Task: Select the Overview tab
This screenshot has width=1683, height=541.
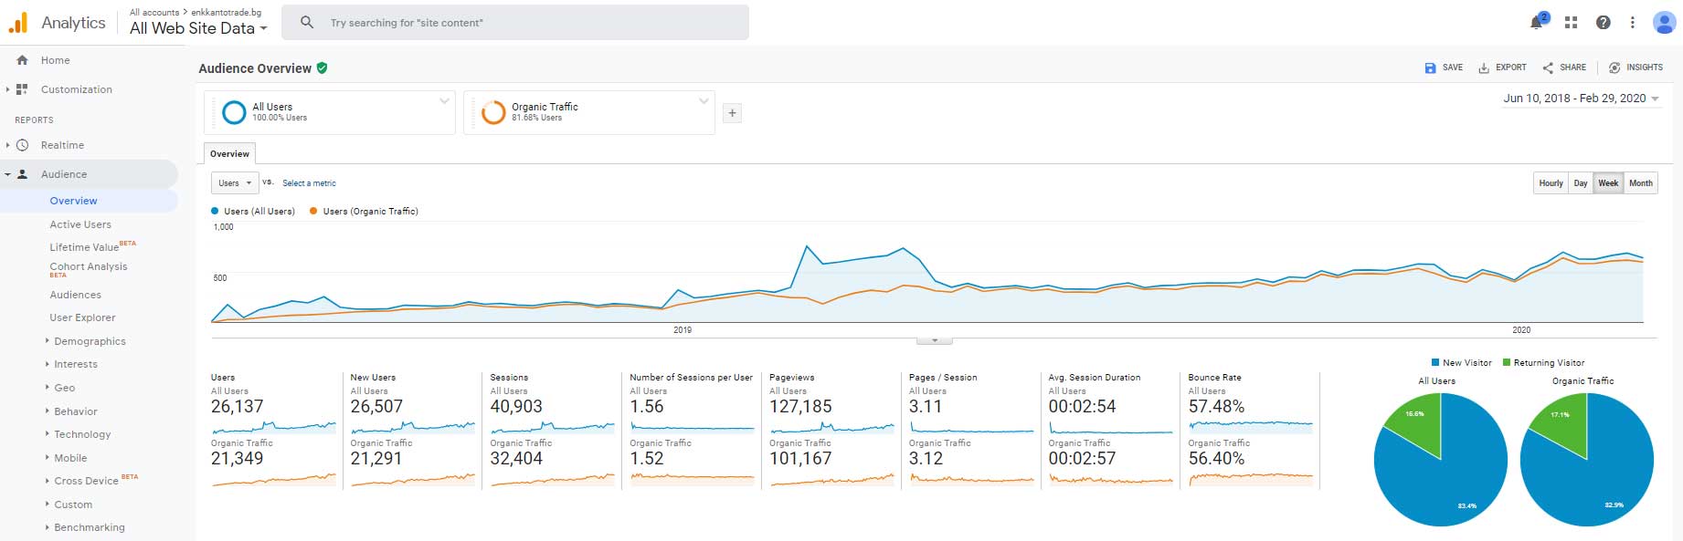Action: click(229, 154)
